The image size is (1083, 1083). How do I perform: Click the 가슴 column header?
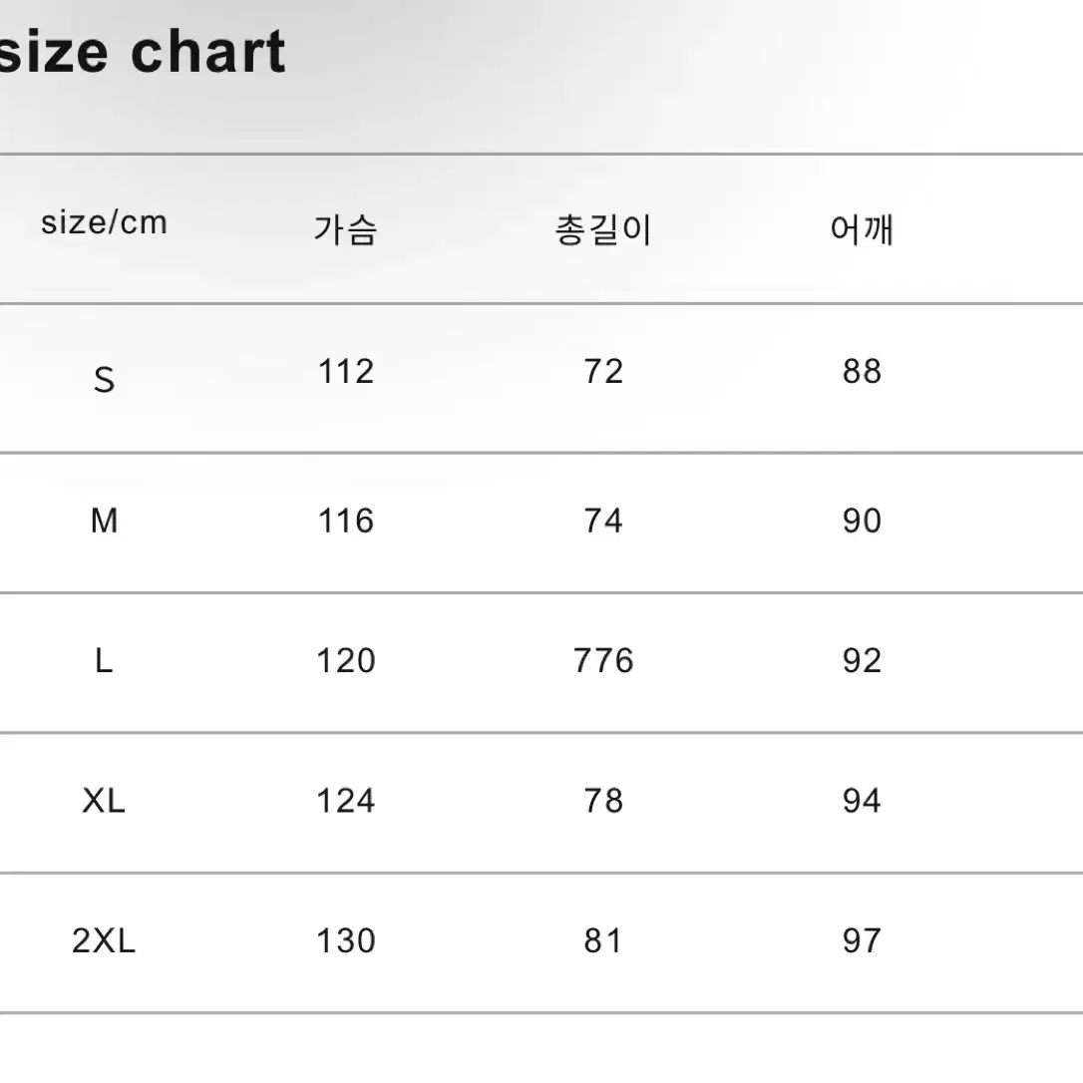(x=345, y=230)
